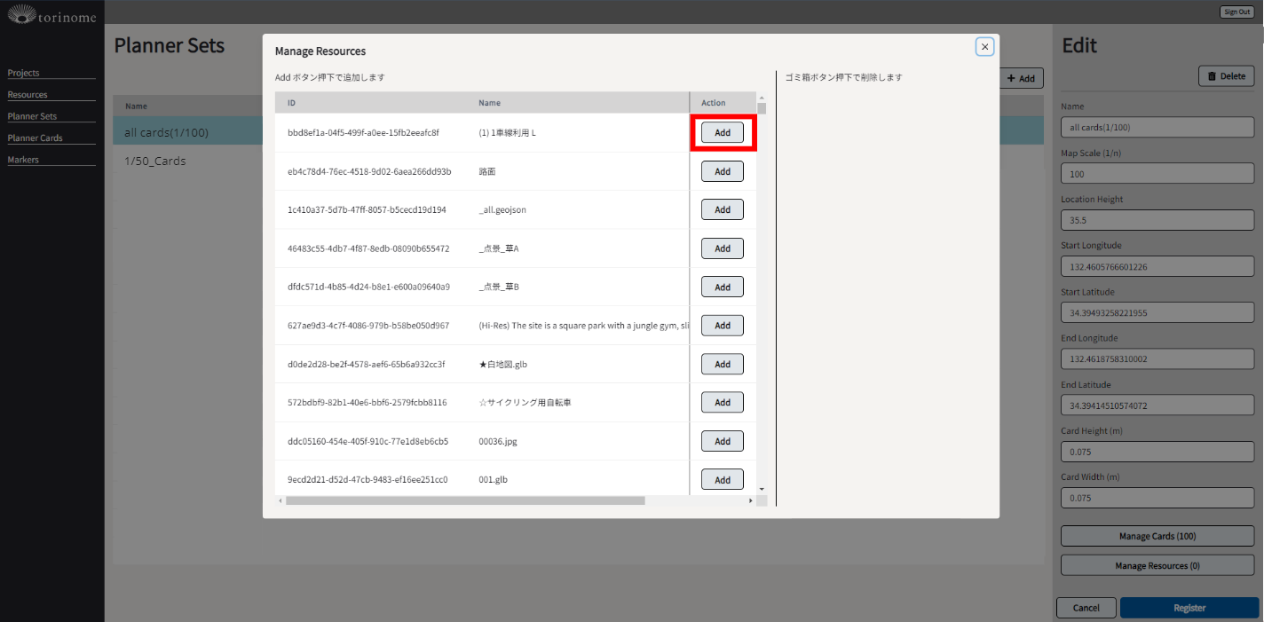
Task: Add the '_all.geojson' resource
Action: pyautogui.click(x=722, y=209)
